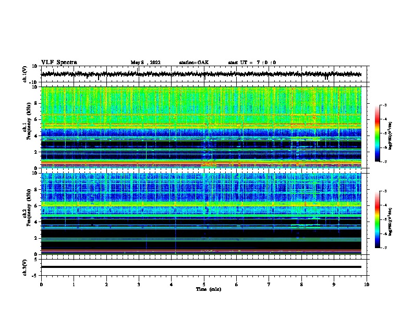The width and height of the screenshot is (413, 319).
Task: Select the date text "May 8 , 2022"
Action: click(145, 63)
